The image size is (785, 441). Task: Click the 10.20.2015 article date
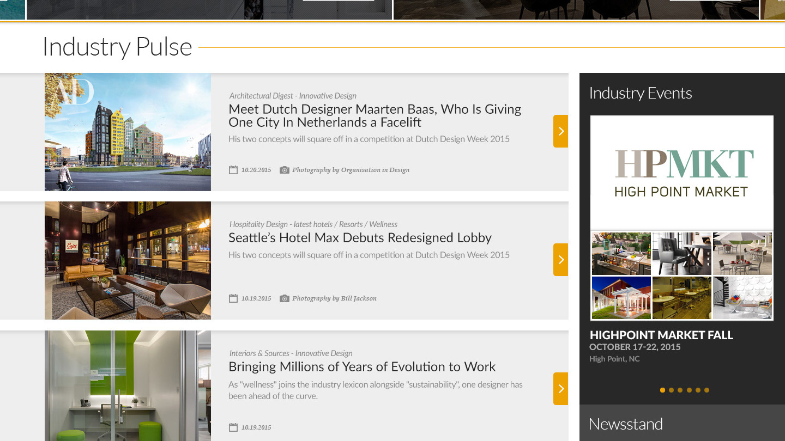(x=256, y=170)
